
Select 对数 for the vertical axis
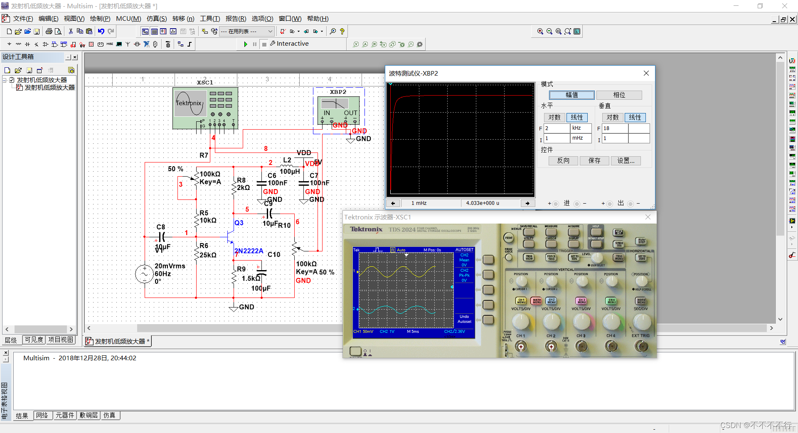(x=612, y=118)
